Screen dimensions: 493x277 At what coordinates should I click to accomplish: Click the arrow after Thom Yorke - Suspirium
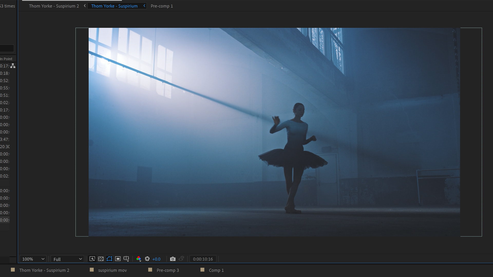pos(144,6)
